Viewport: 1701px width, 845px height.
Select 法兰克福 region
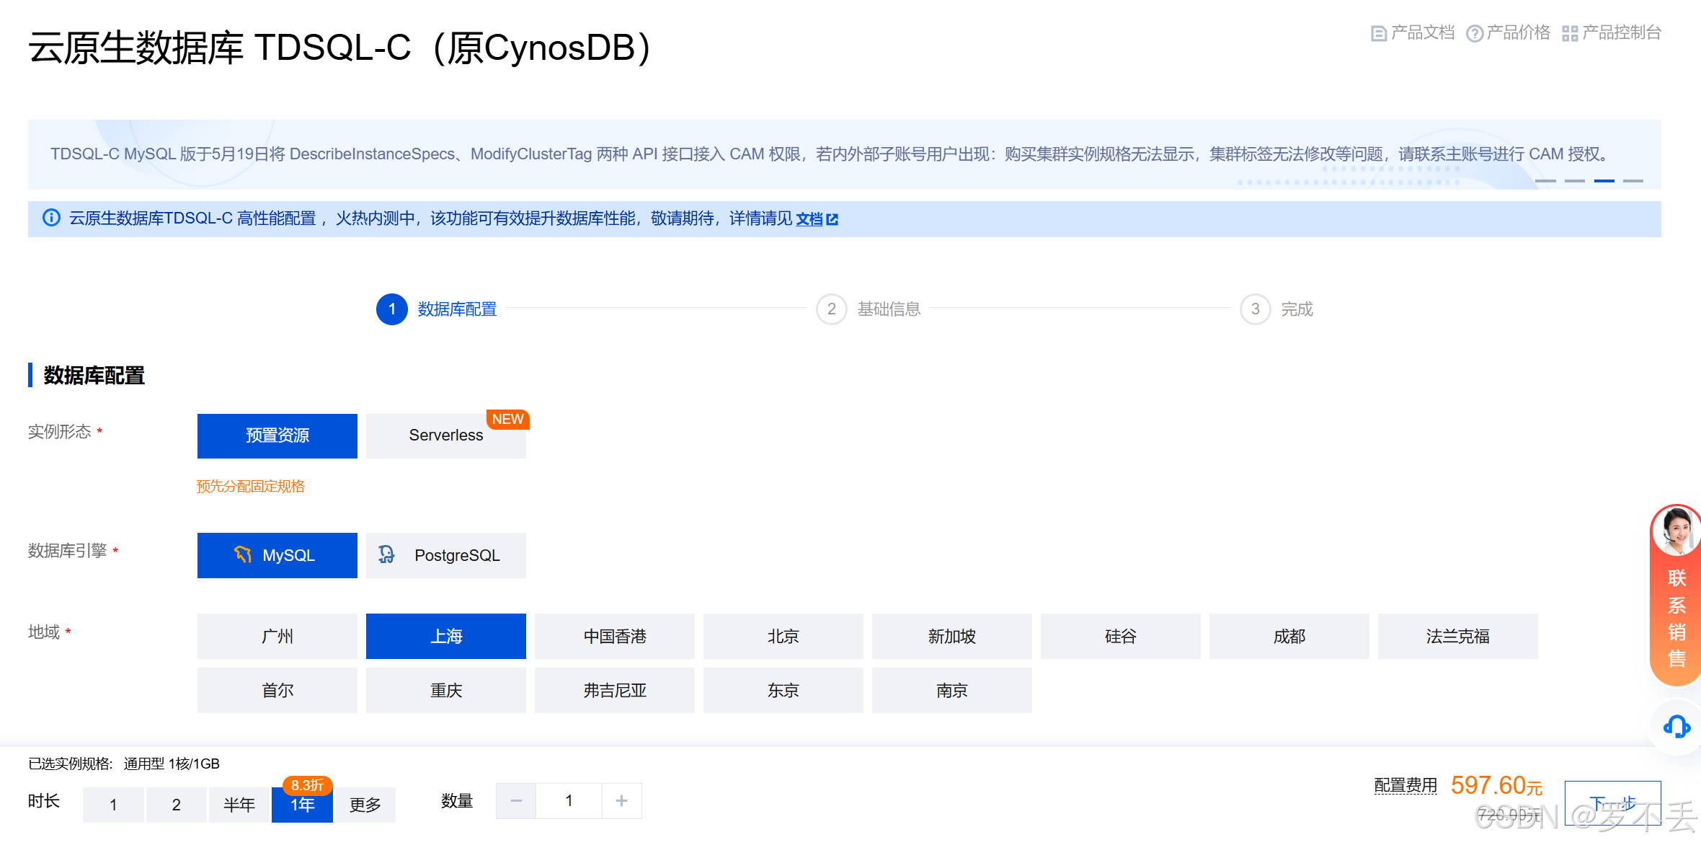pyautogui.click(x=1458, y=636)
